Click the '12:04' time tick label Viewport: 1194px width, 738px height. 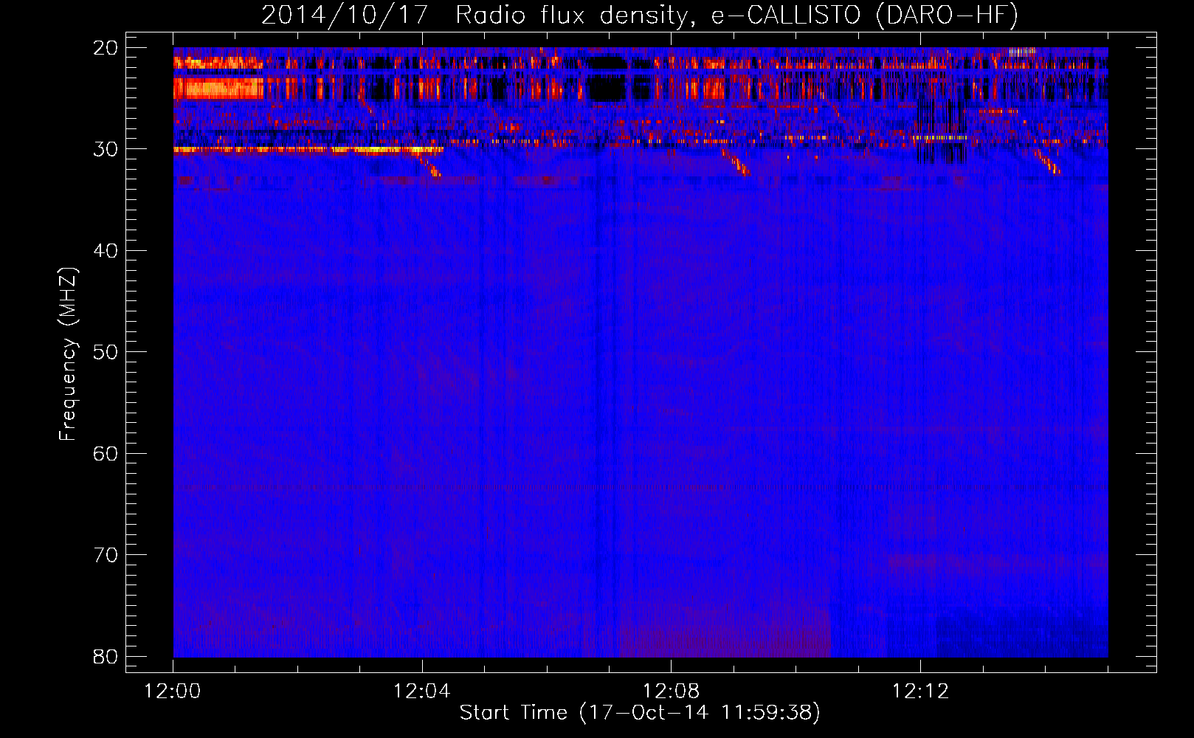(421, 692)
